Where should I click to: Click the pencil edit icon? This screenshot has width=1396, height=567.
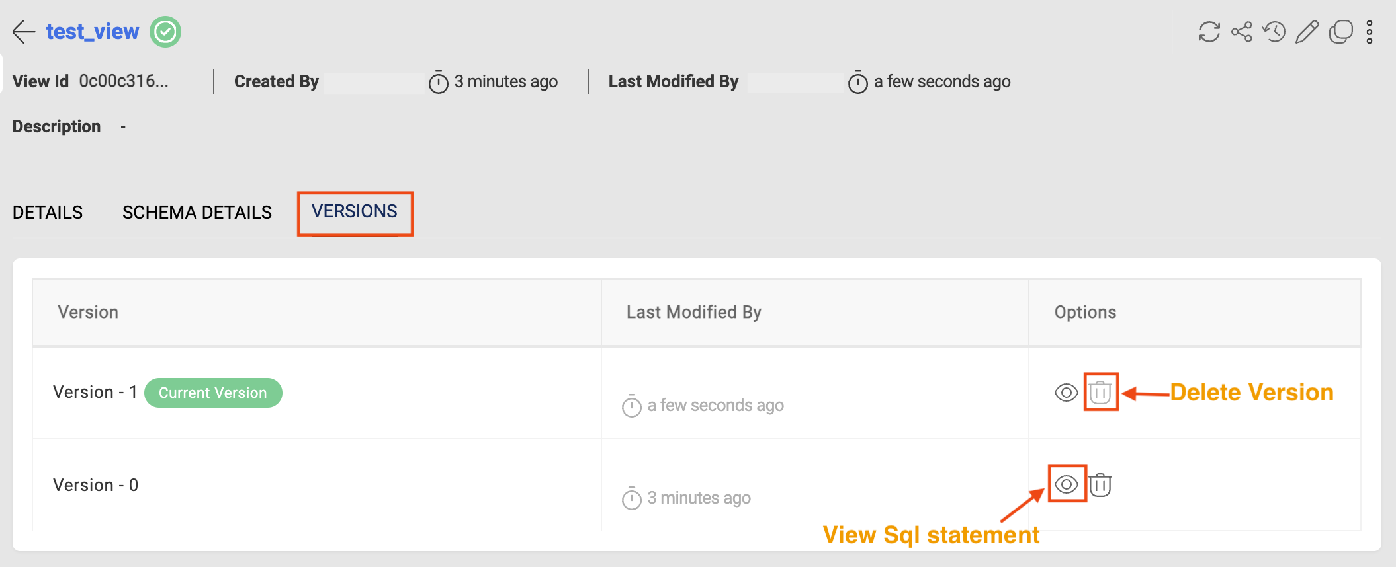coord(1307,32)
